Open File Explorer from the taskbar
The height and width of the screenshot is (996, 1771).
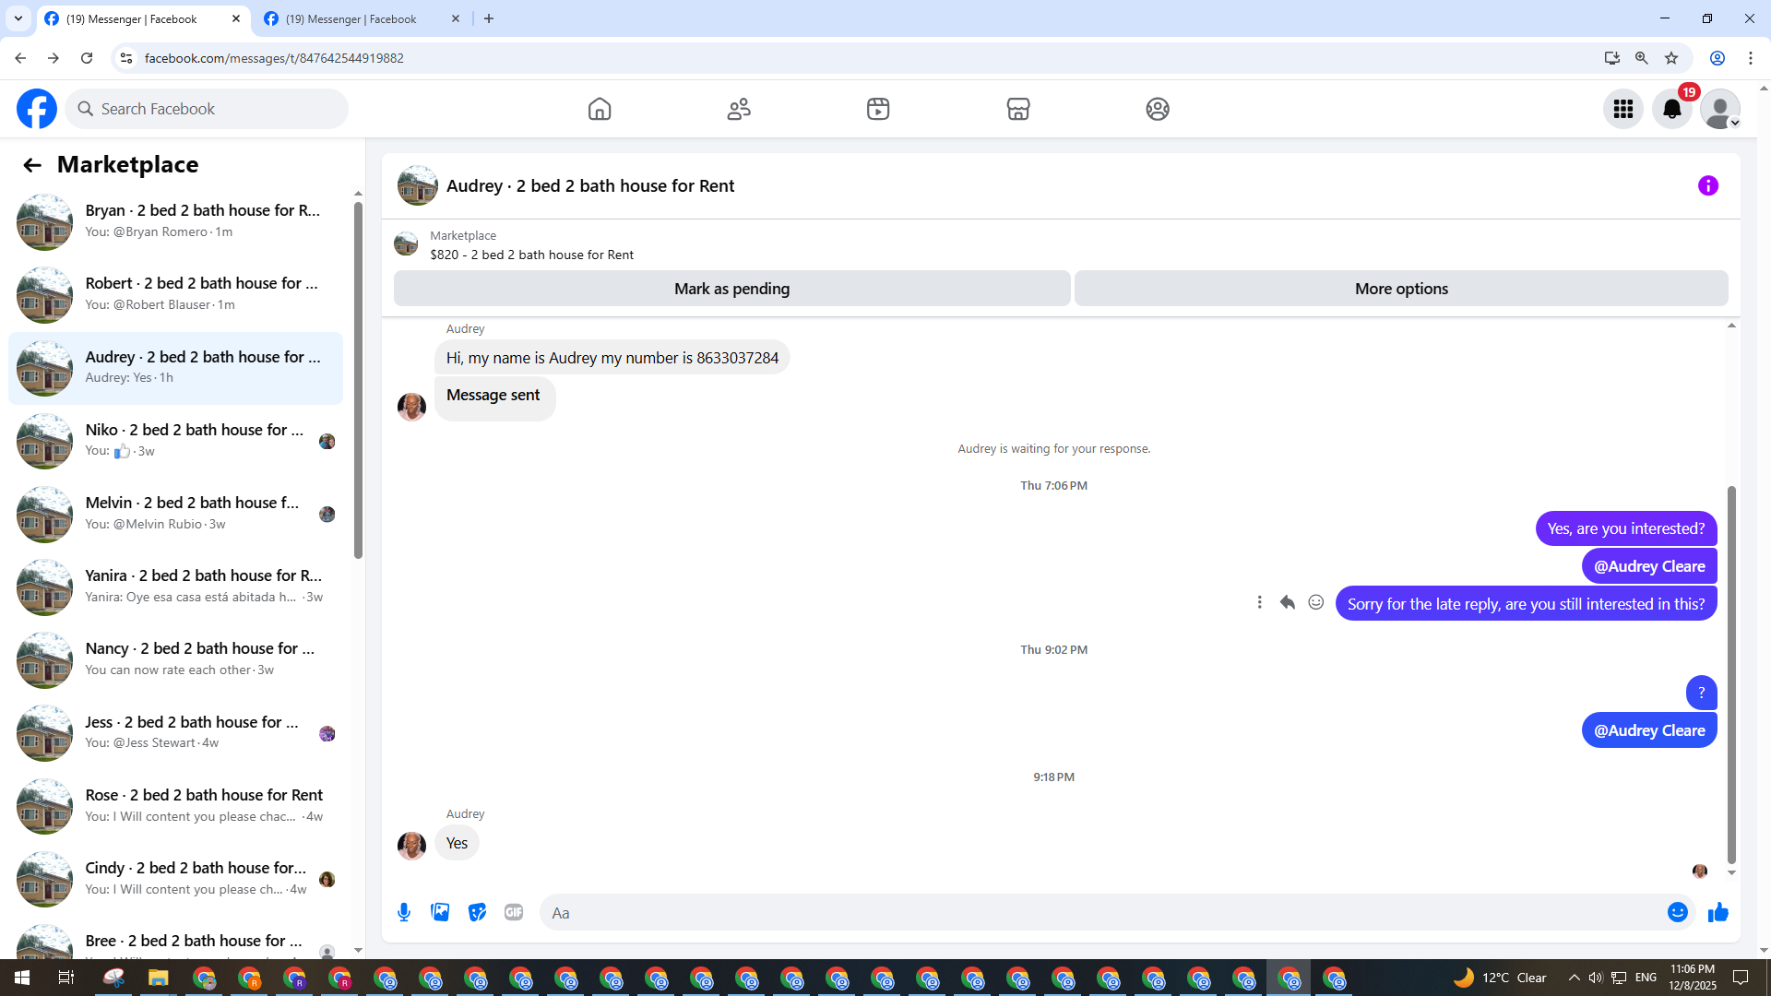(159, 978)
